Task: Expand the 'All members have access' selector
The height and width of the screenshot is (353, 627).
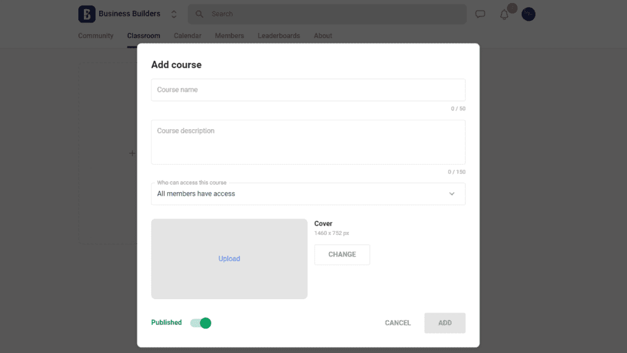Action: (308, 193)
